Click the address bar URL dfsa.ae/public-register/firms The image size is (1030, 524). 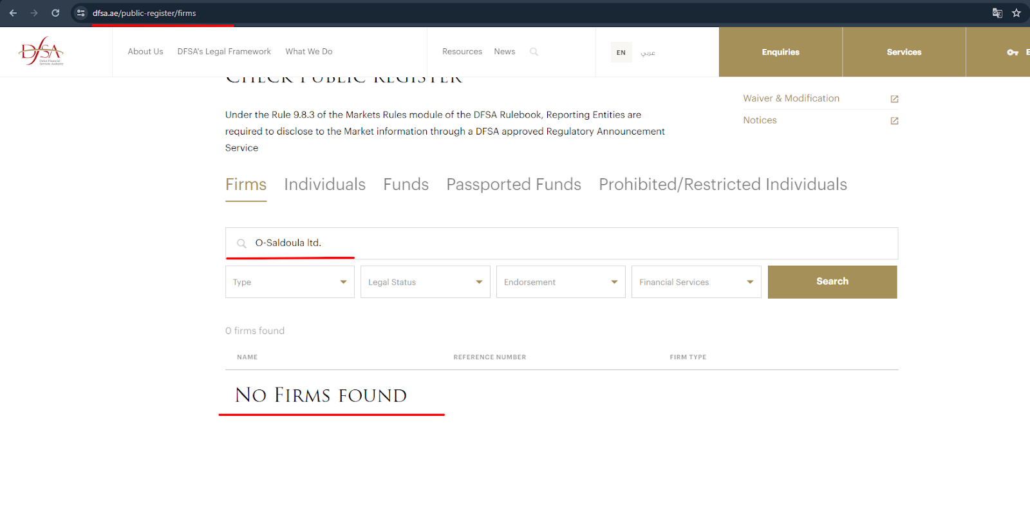[144, 13]
